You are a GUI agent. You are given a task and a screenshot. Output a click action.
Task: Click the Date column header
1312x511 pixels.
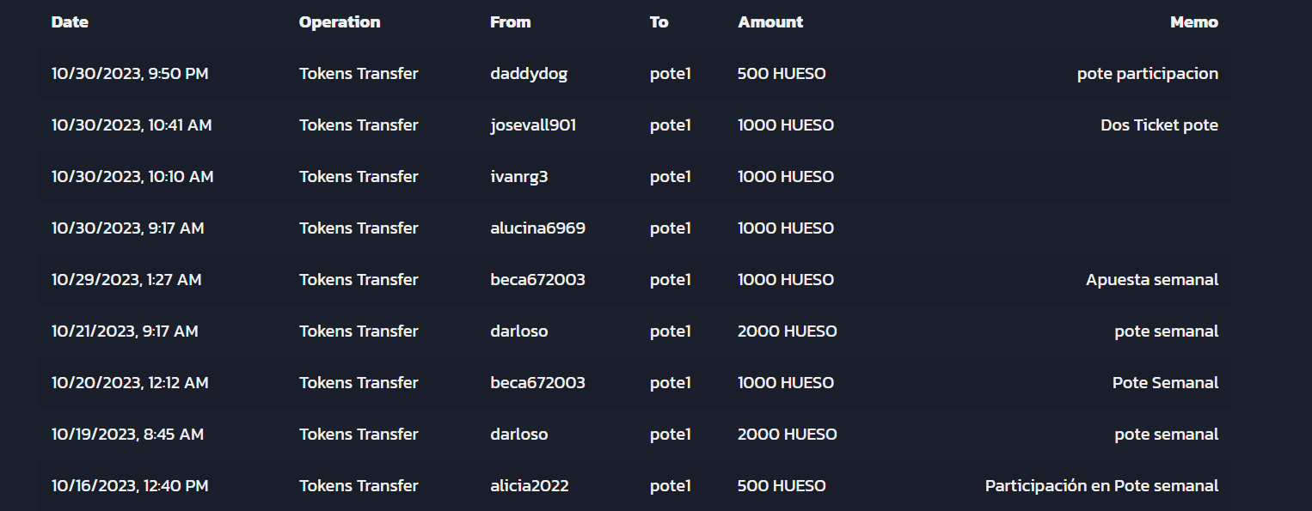pyautogui.click(x=70, y=22)
